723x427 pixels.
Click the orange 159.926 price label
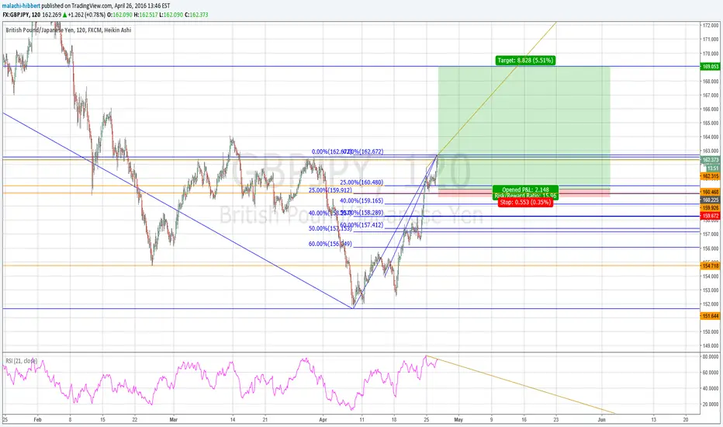click(710, 208)
